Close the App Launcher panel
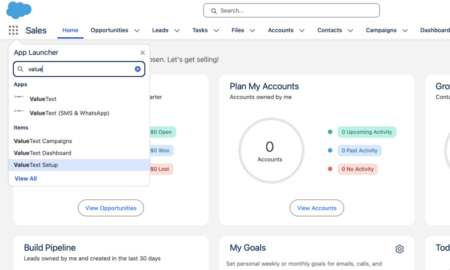The image size is (450, 270). [142, 53]
